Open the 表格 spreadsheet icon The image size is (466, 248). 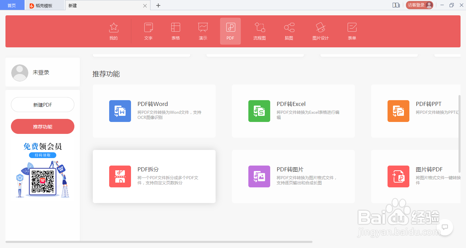pos(175,31)
